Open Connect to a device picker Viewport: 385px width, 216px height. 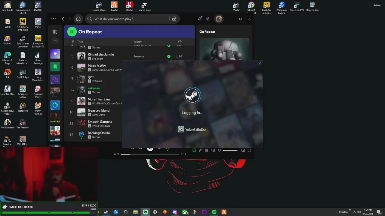click(213, 150)
